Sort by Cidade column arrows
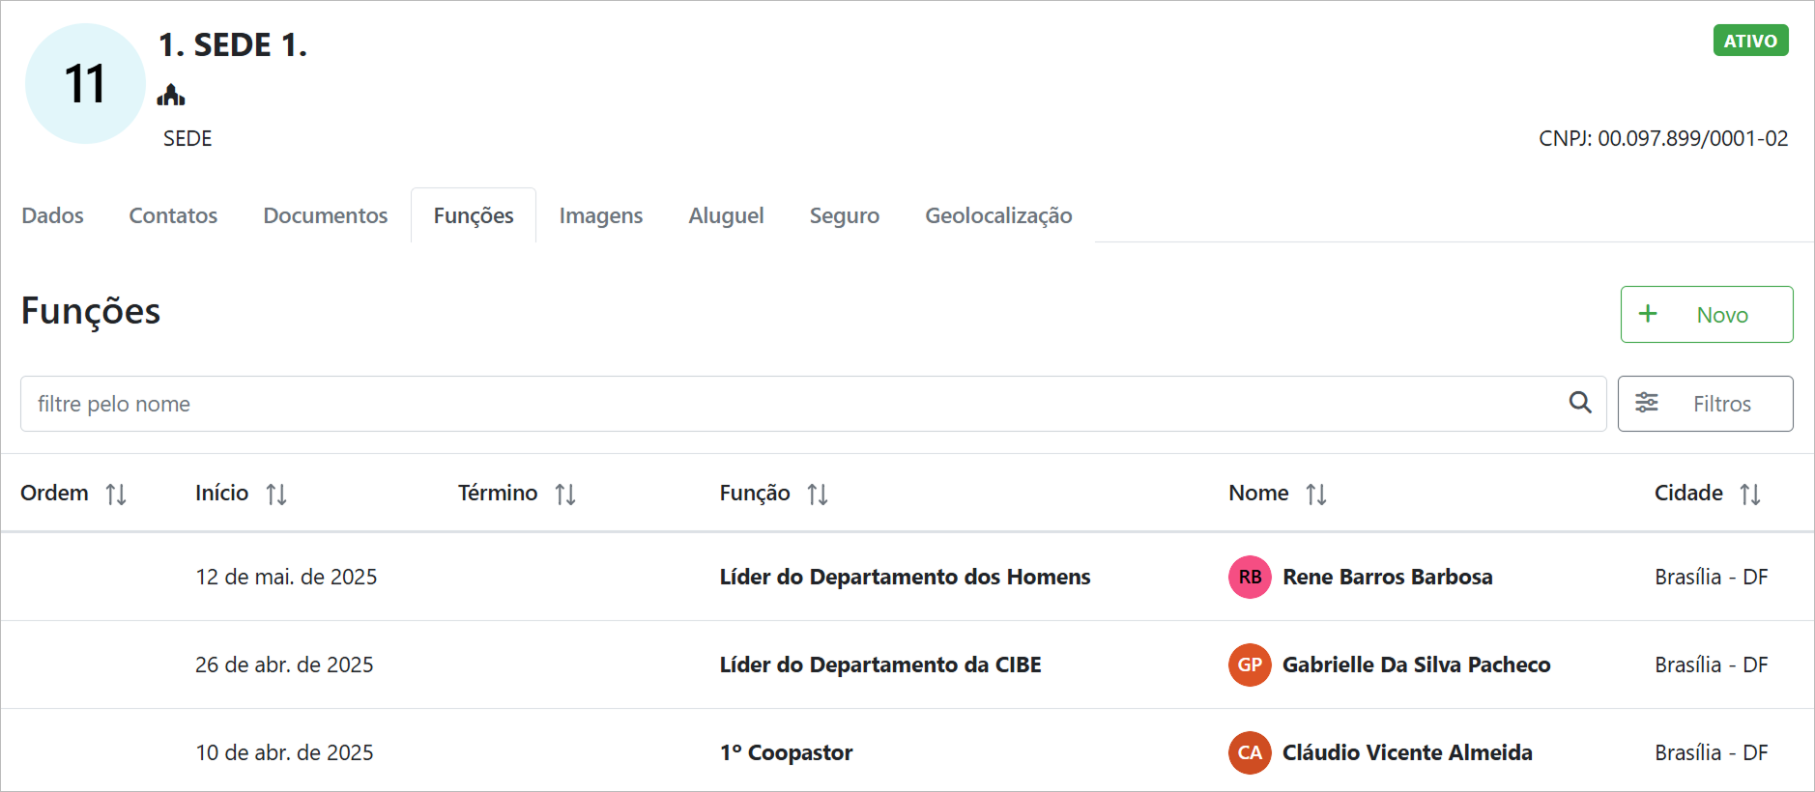The image size is (1815, 792). [1750, 495]
